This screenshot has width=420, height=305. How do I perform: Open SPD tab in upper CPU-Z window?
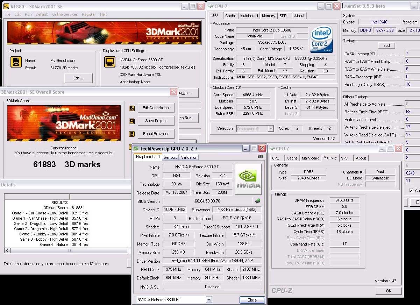point(283,16)
